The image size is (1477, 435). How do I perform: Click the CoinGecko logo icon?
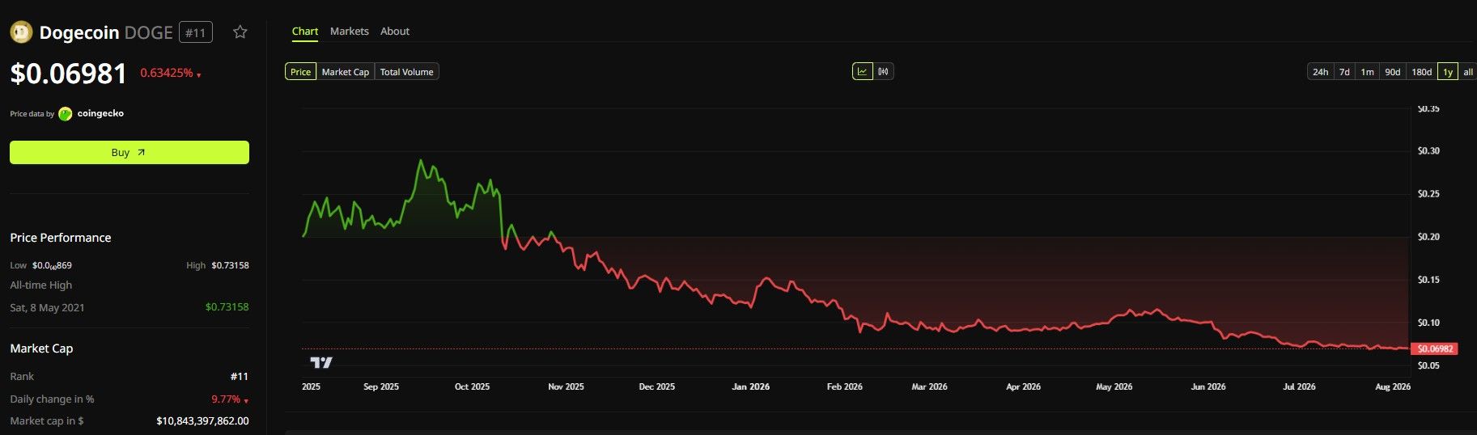[66, 114]
